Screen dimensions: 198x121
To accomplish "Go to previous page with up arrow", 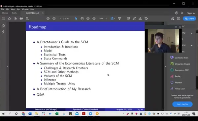I will tap(48, 19).
